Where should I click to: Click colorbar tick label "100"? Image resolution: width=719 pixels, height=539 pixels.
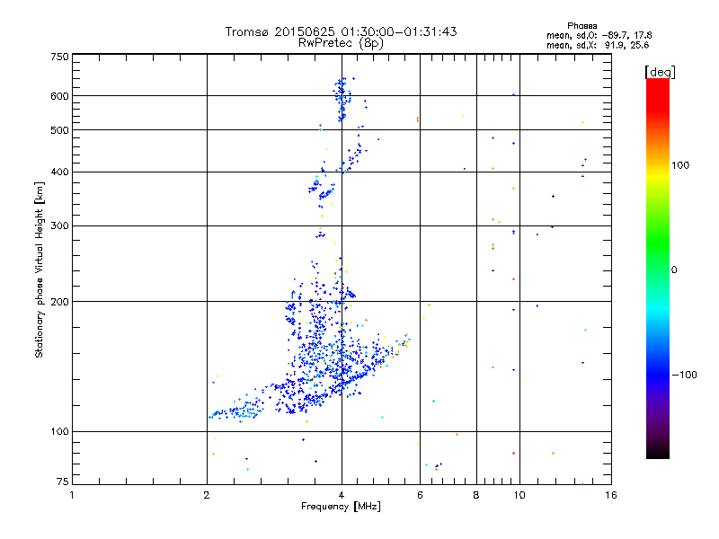click(680, 165)
